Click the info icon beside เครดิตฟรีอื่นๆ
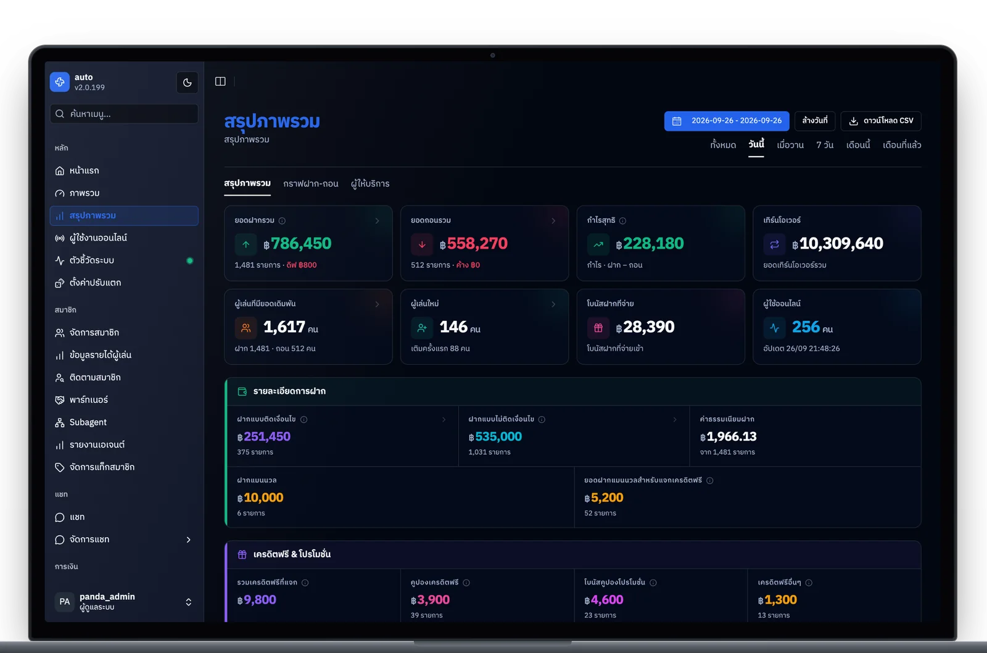987x653 pixels. pyautogui.click(x=809, y=583)
